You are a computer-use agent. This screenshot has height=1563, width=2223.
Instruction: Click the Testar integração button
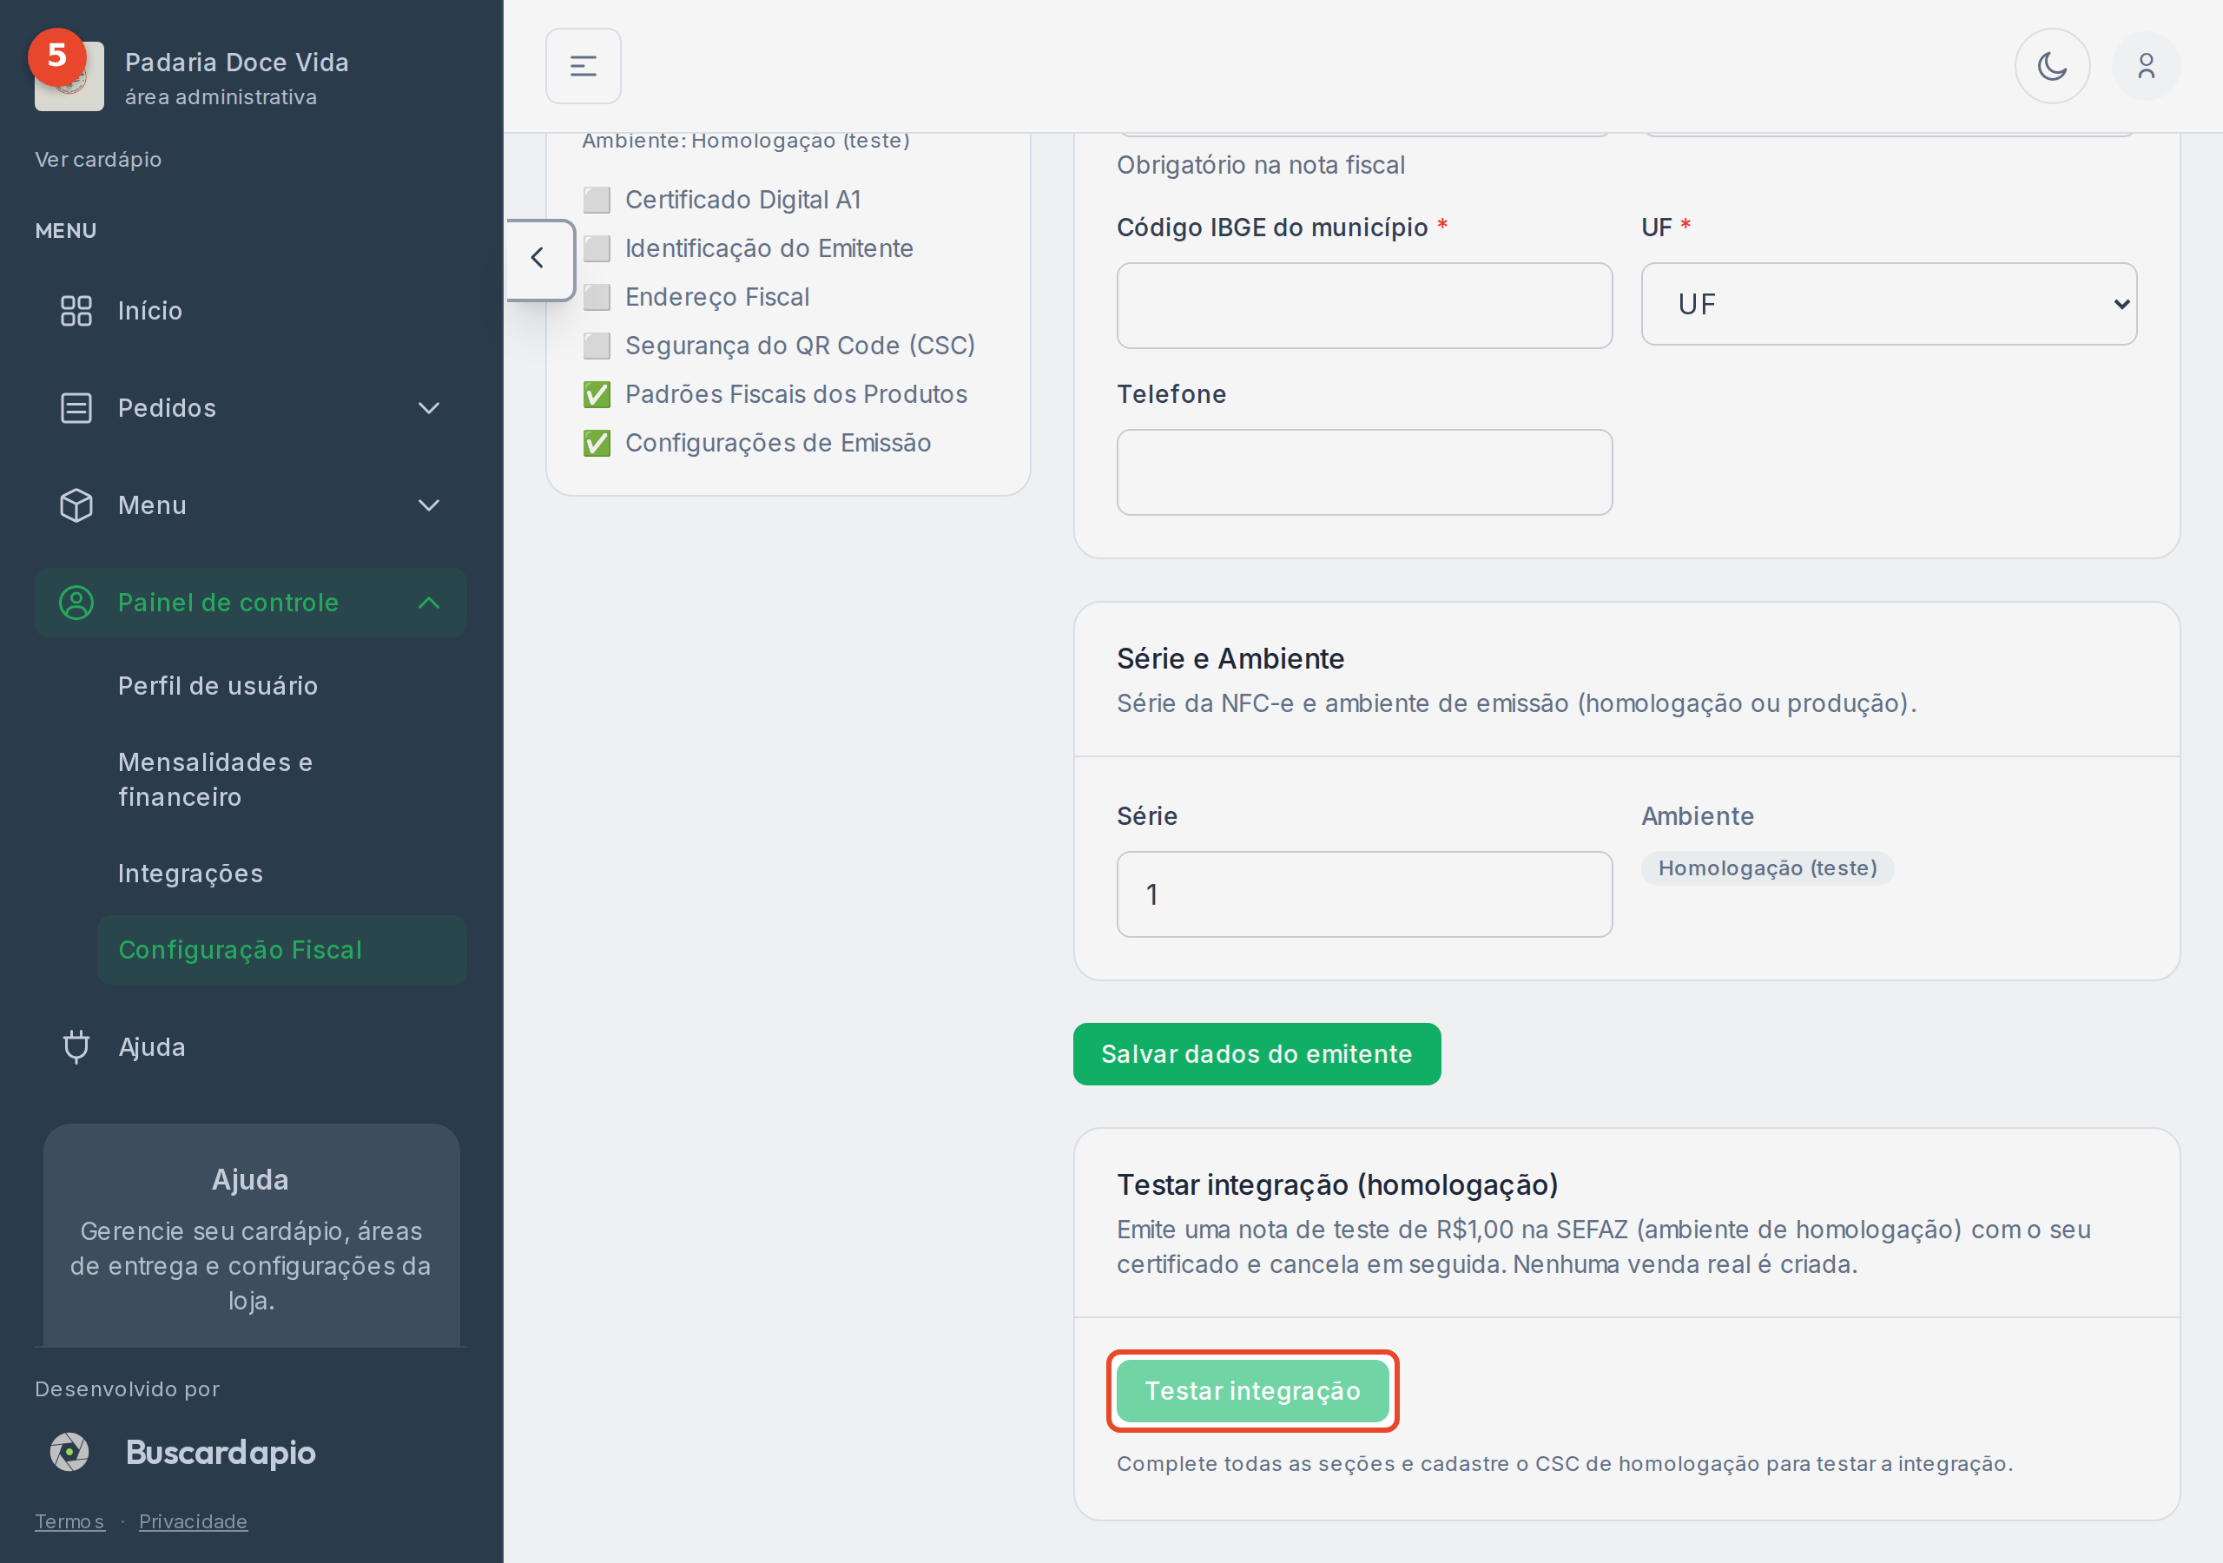[1253, 1390]
